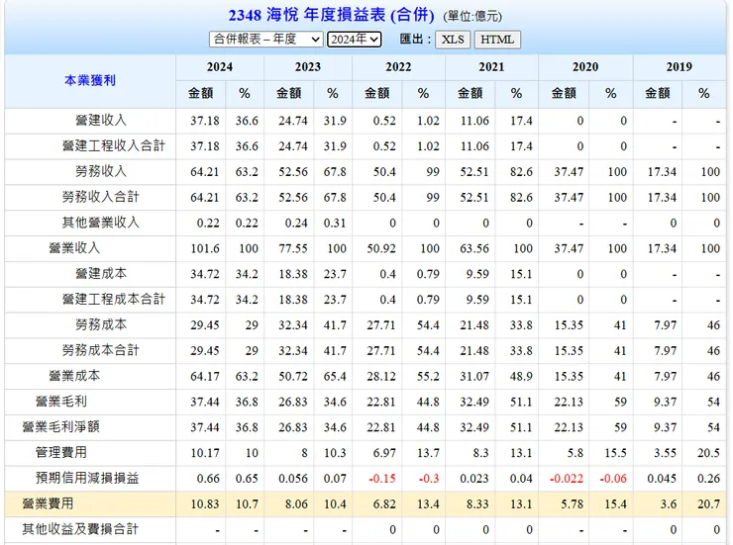Viewport: 733px width, 545px height.
Task: Click the 3.55 管理費用 value for 2019
Action: [666, 453]
